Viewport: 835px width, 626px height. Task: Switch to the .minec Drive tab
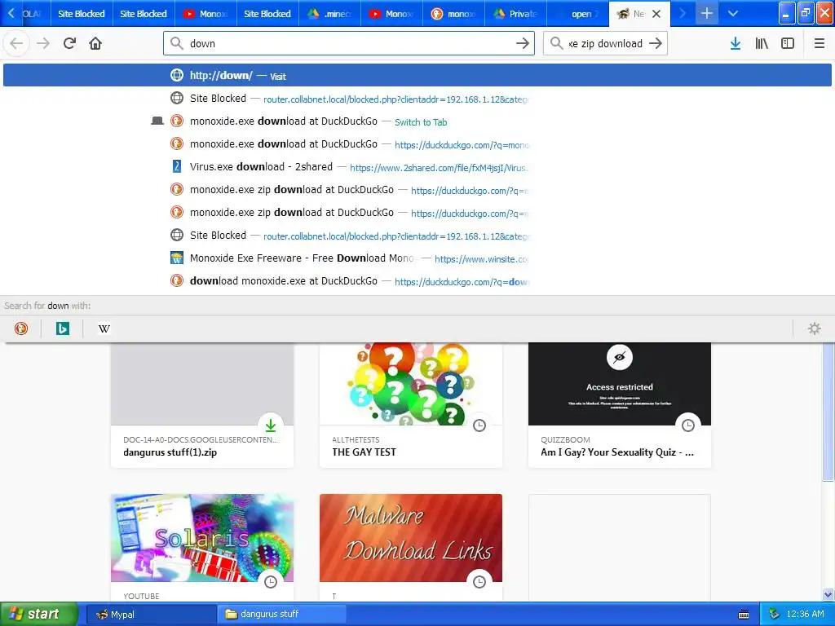point(330,14)
